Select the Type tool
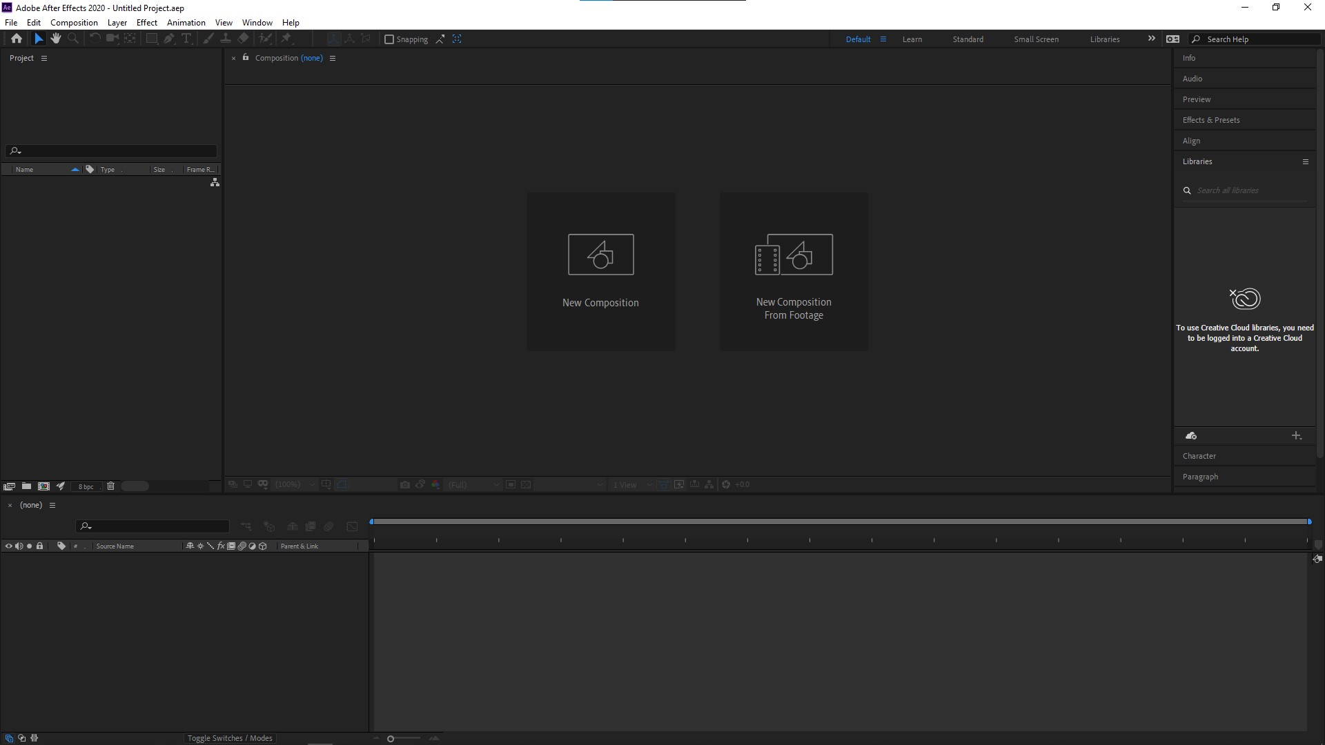This screenshot has width=1325, height=745. [186, 39]
